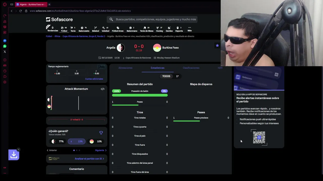Go to the Béisbol category
The width and height of the screenshot is (323, 181).
click(x=96, y=29)
